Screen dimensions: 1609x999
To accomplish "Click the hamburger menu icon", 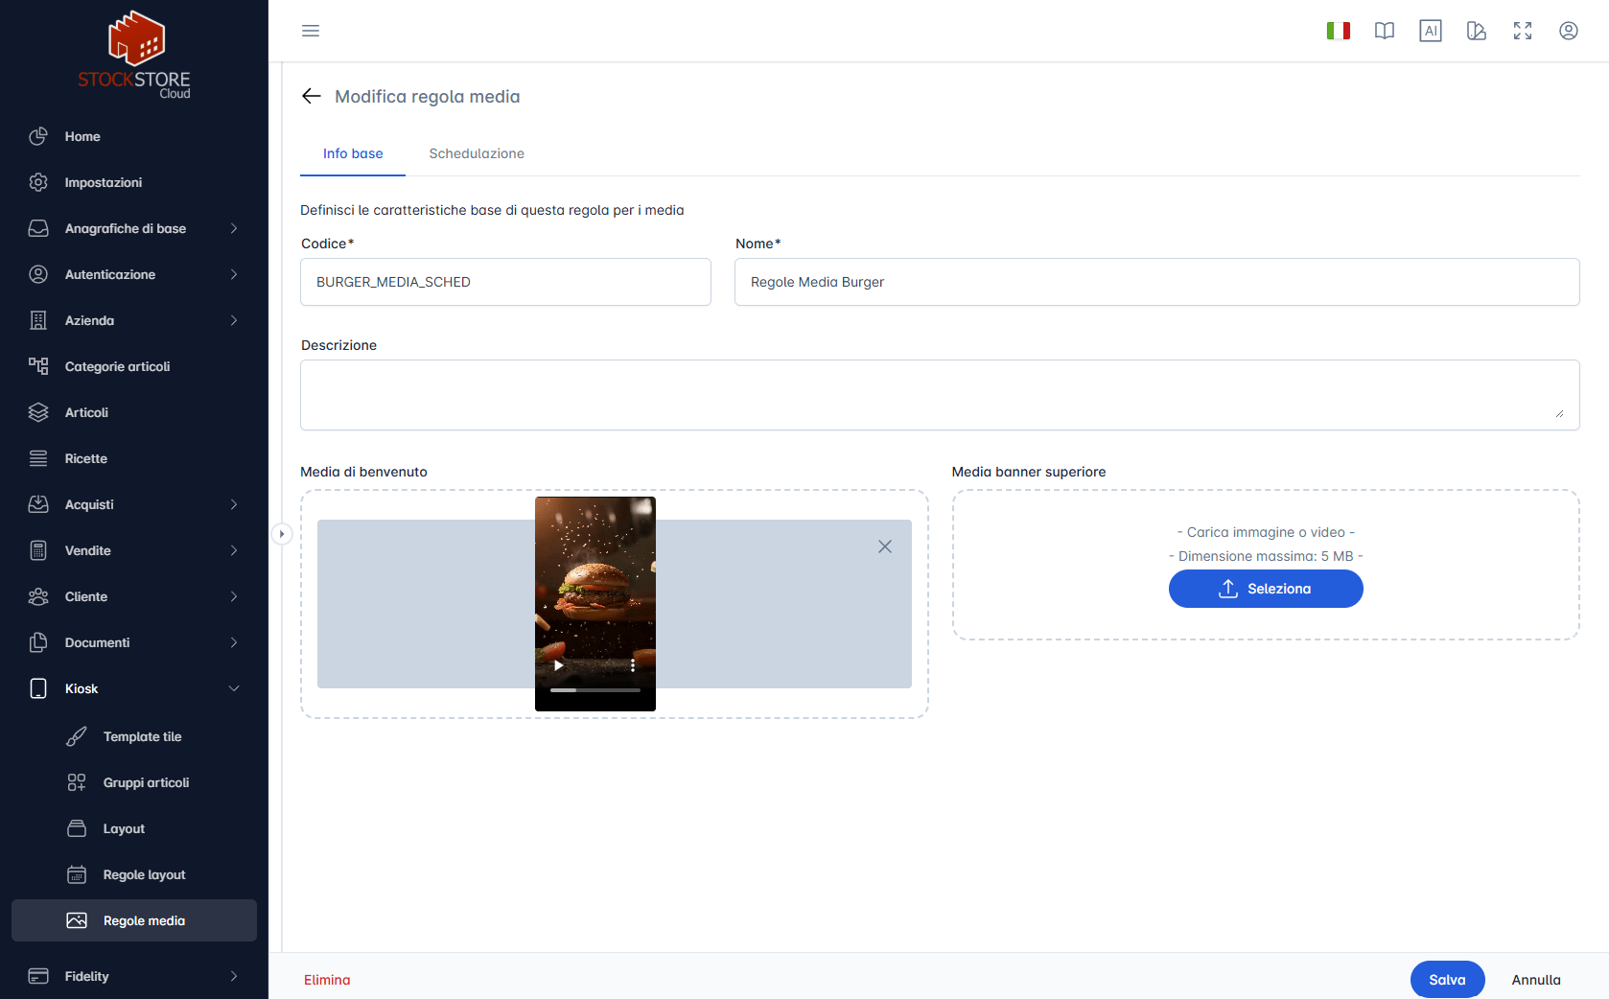I will [311, 31].
